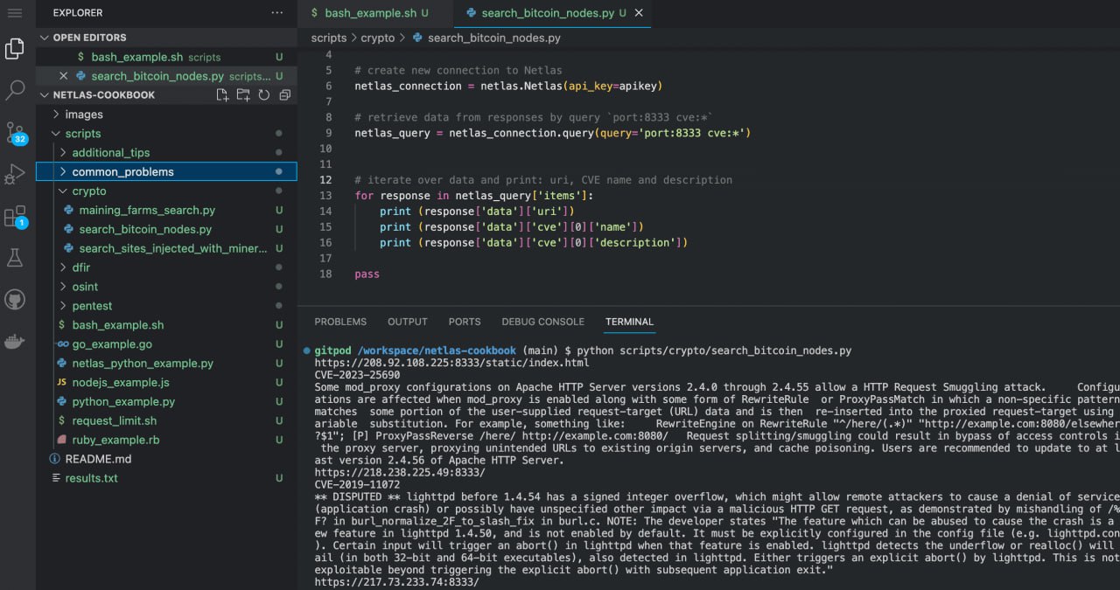Open README.md file

pos(166,459)
